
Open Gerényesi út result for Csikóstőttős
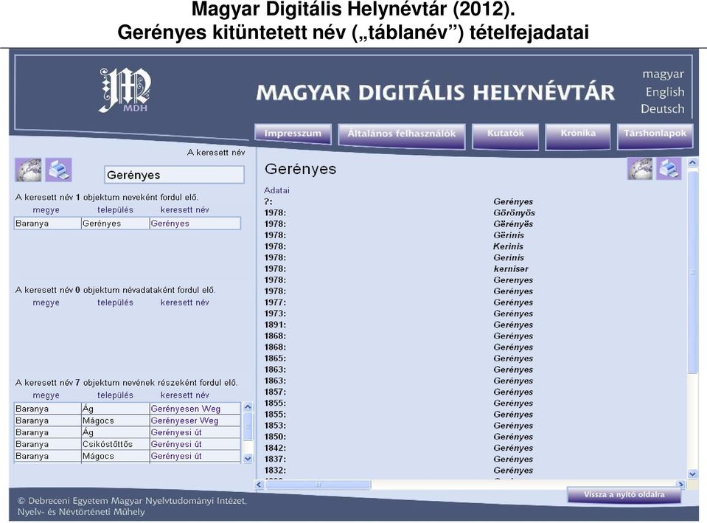click(x=176, y=444)
